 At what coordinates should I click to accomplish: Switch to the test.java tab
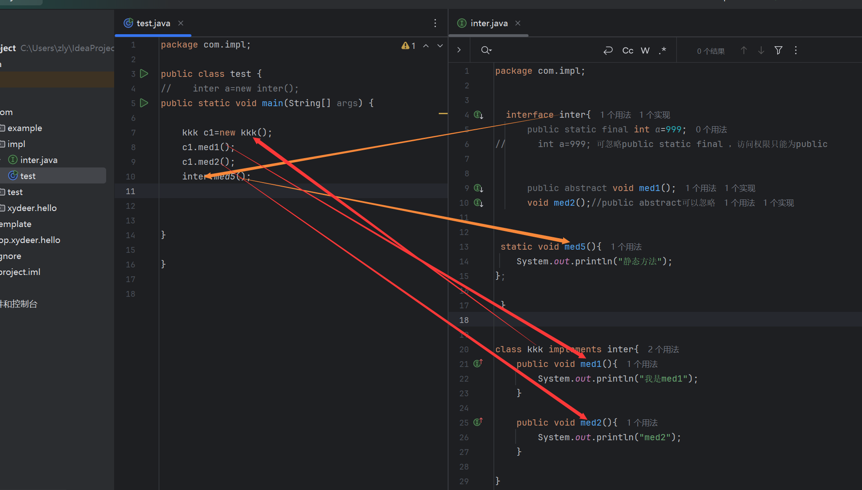coord(153,23)
